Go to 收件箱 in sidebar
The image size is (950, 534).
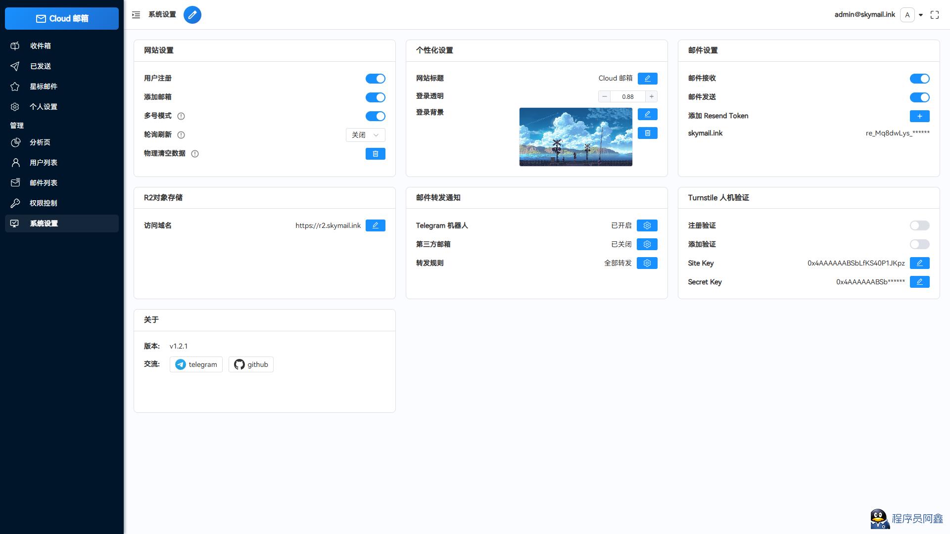pyautogui.click(x=41, y=46)
